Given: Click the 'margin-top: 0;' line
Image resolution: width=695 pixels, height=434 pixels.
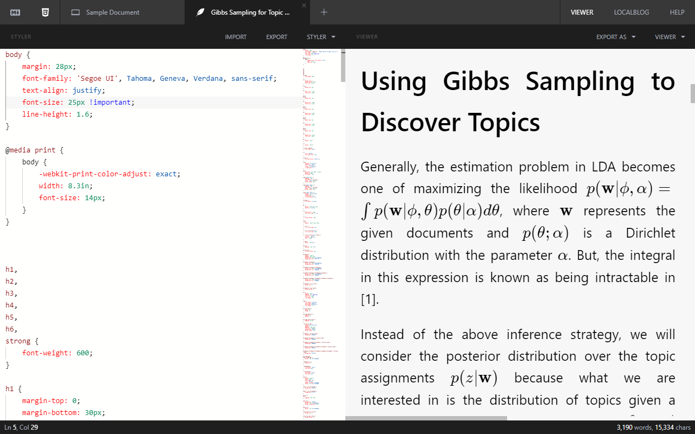Looking at the screenshot, I should click(51, 401).
